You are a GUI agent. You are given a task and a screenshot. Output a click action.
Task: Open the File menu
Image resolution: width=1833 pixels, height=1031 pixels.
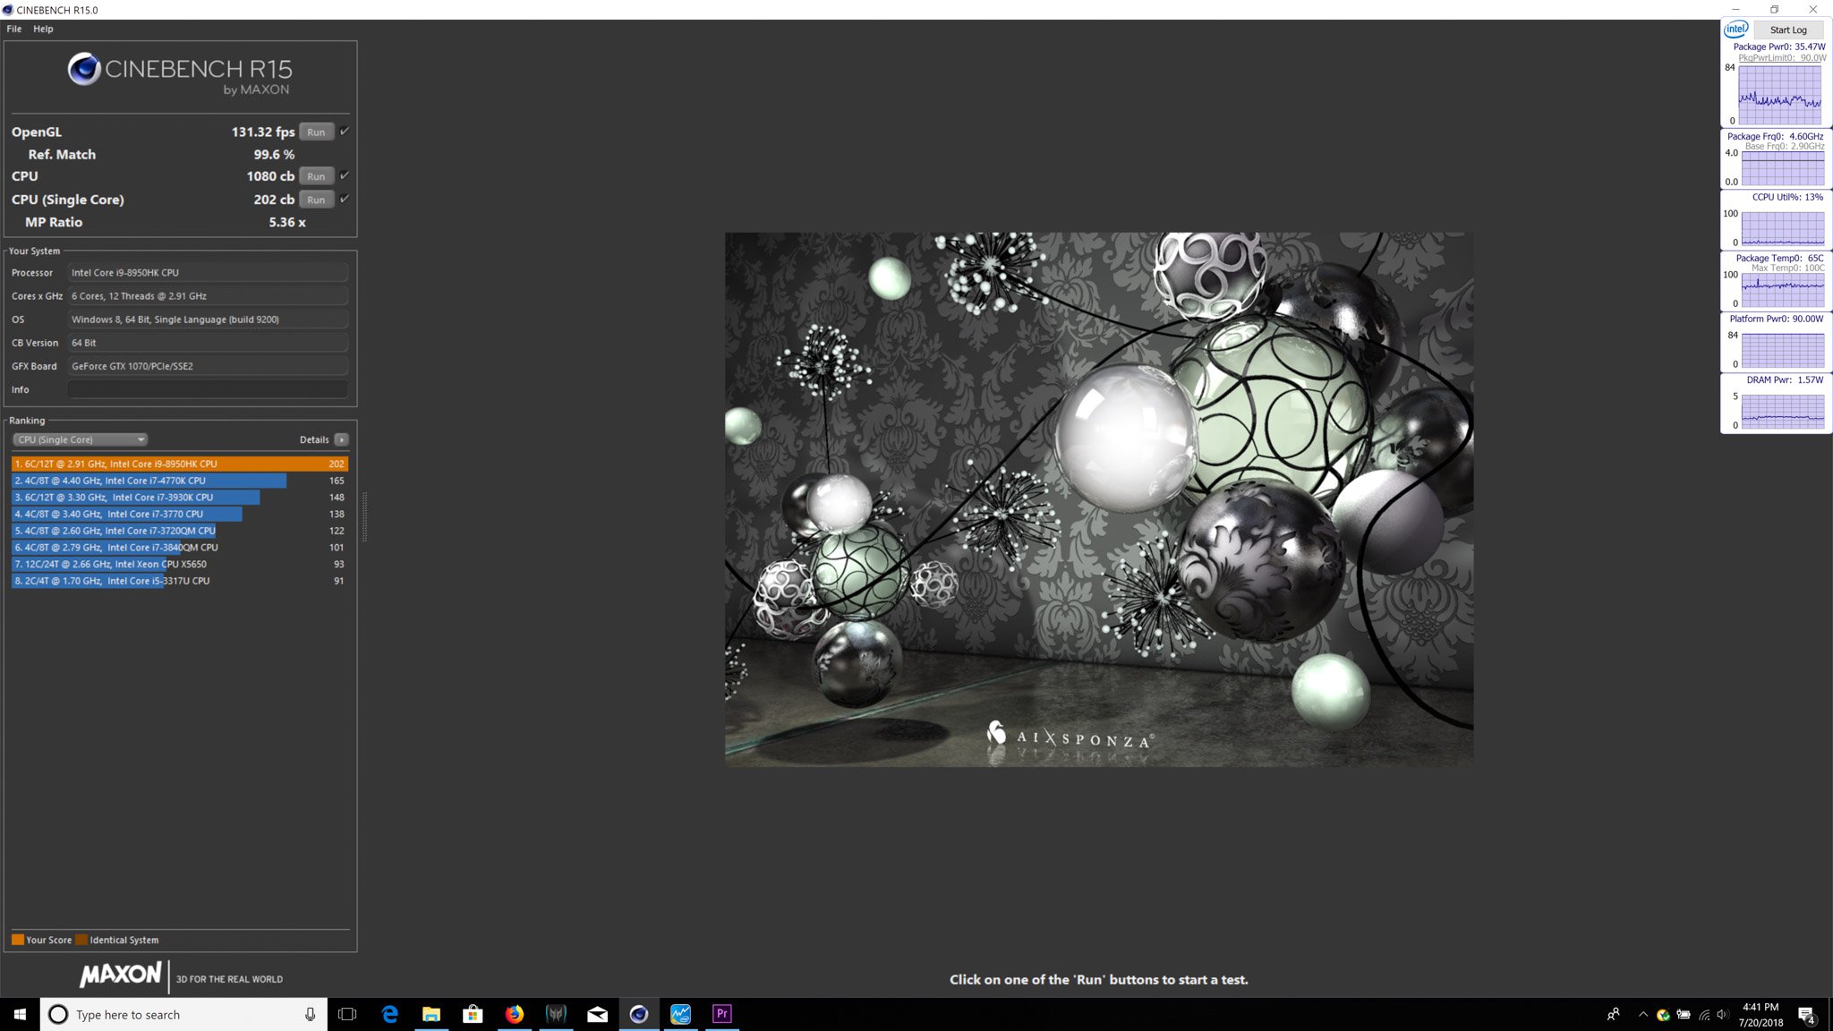pos(14,29)
